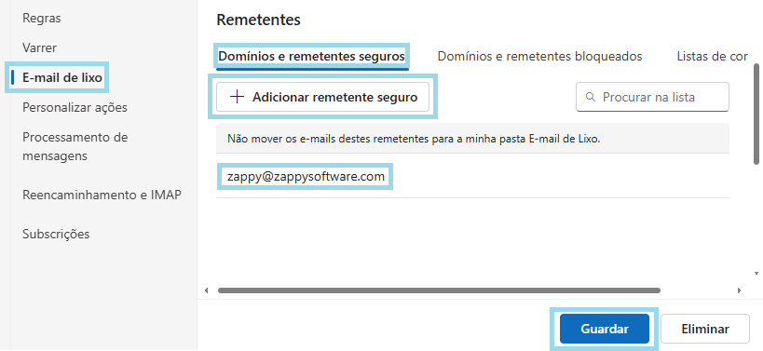The height and width of the screenshot is (351, 763).
Task: Click the Guardar button
Action: click(605, 329)
